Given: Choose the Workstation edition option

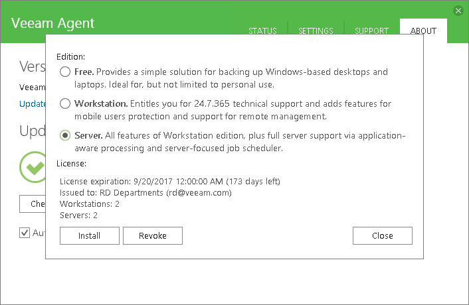Looking at the screenshot, I should [65, 103].
